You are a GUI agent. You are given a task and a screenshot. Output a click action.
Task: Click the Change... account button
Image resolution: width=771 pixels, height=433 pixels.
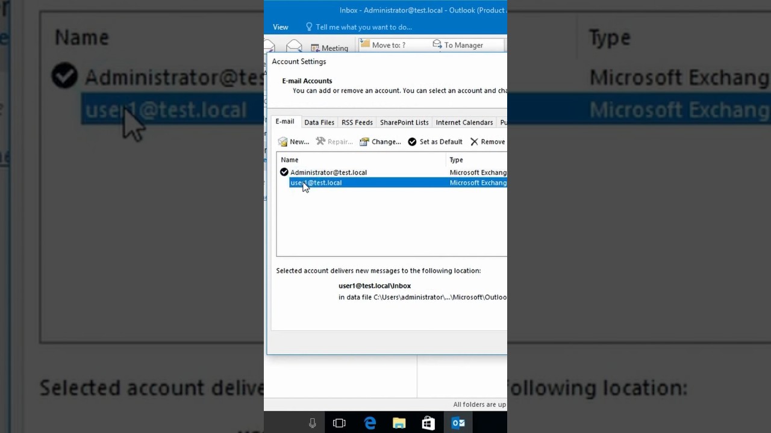click(380, 142)
